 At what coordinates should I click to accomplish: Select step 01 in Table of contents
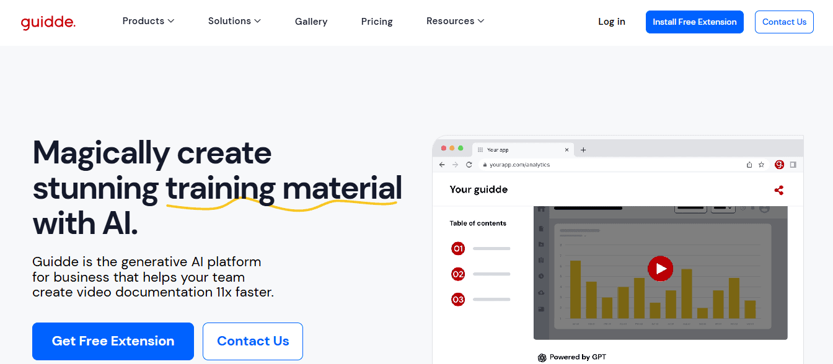[x=458, y=249]
